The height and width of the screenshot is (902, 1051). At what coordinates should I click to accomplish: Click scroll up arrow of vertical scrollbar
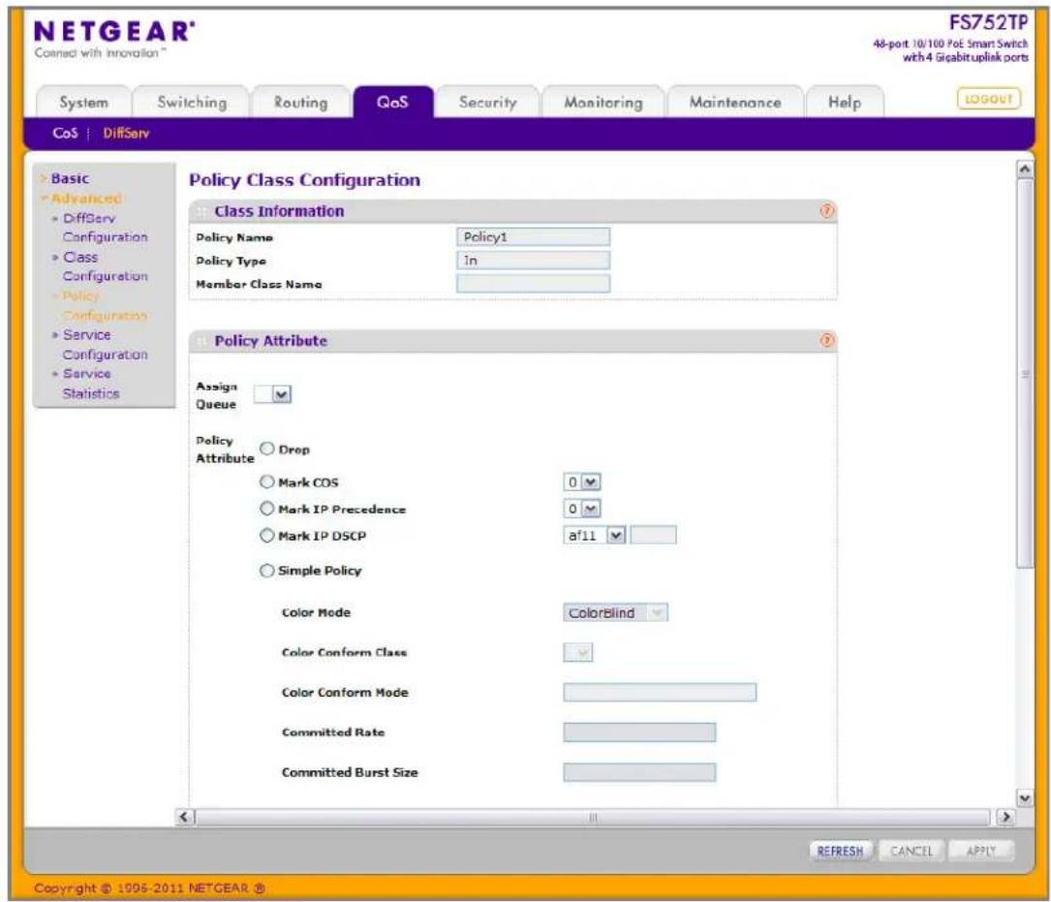[x=1024, y=169]
